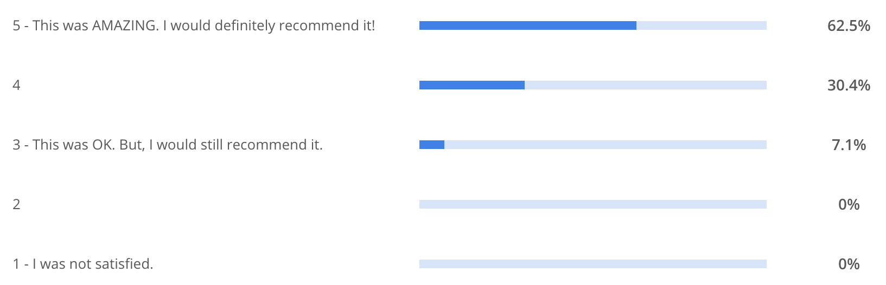Click the light unfilled part of the rating 4 bar
Viewport: 886px width, 285px height.
coord(646,85)
